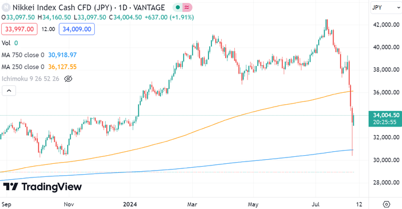The image size is (402, 209).
Task: Click the spread value 12.00
Action: tap(48, 29)
